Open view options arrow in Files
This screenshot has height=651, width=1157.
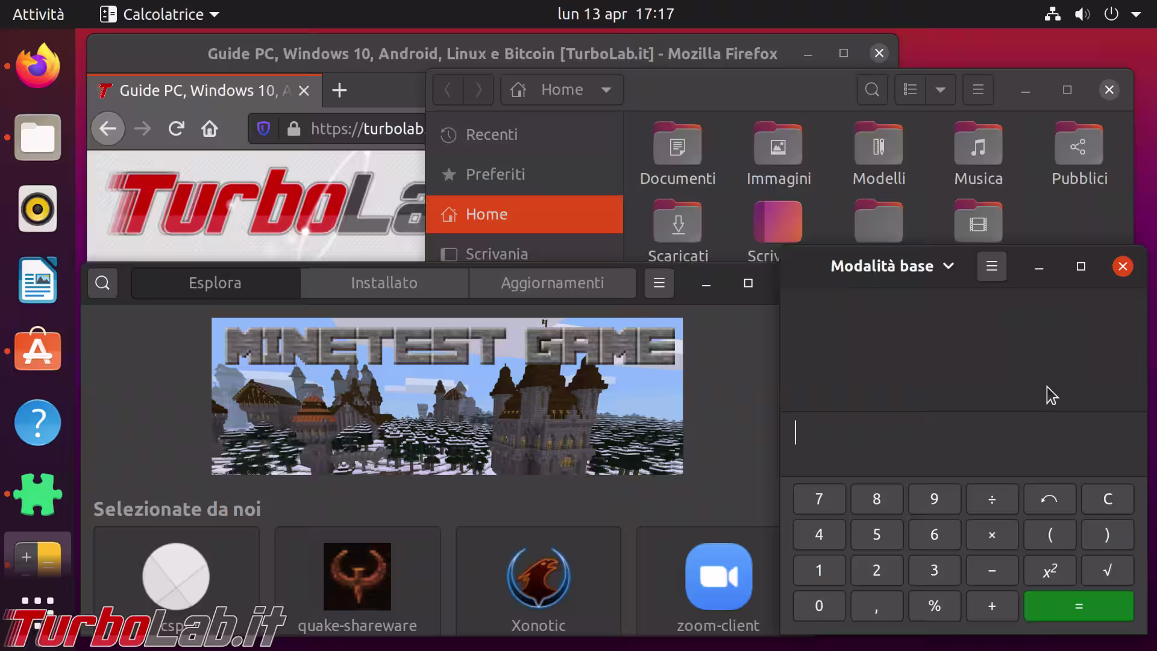(940, 90)
